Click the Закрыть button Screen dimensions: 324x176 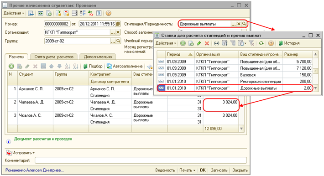[x=240, y=170]
